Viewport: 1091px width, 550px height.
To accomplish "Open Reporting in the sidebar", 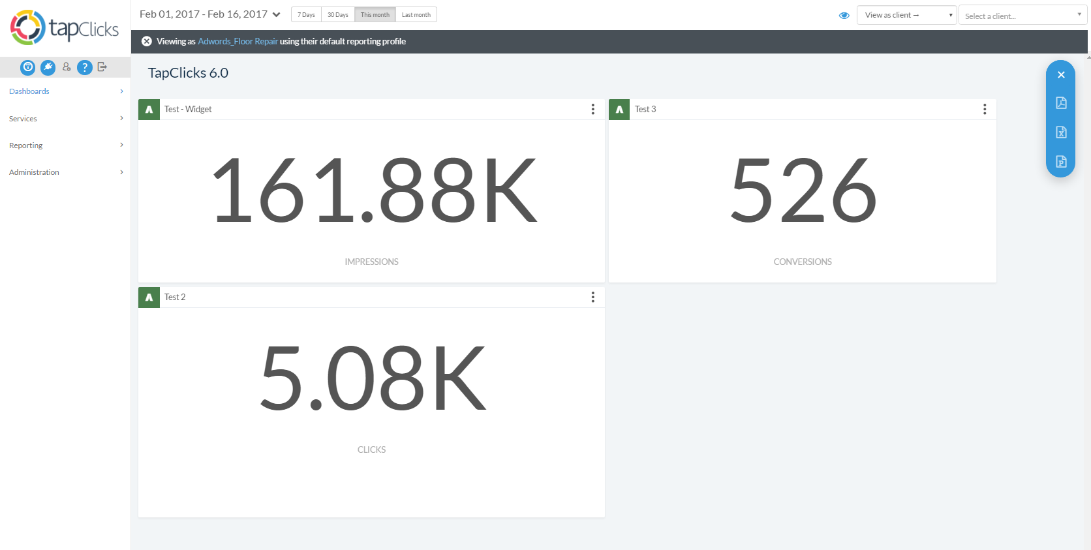I will [x=26, y=145].
